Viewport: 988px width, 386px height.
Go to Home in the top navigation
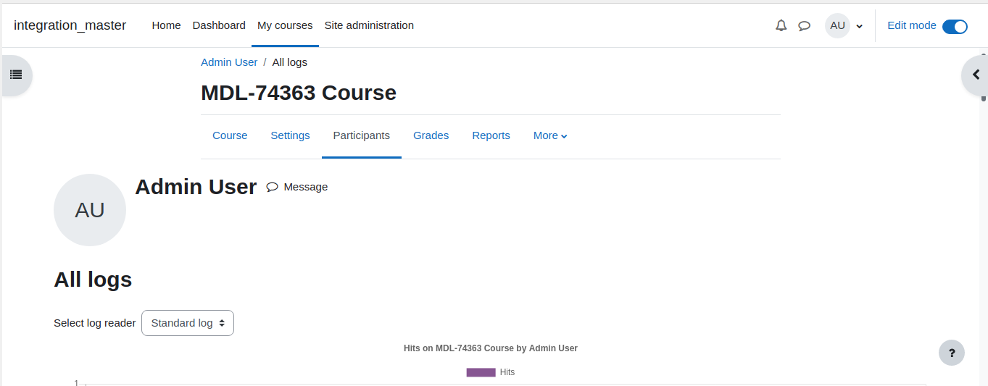(x=166, y=25)
